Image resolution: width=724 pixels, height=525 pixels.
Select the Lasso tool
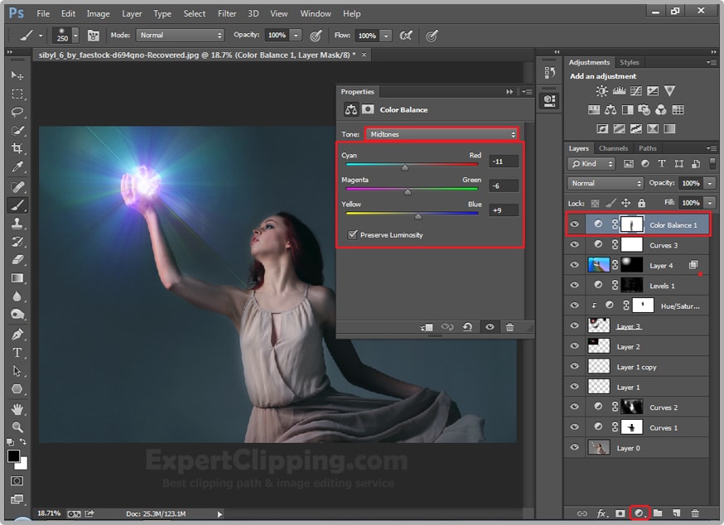tap(17, 112)
